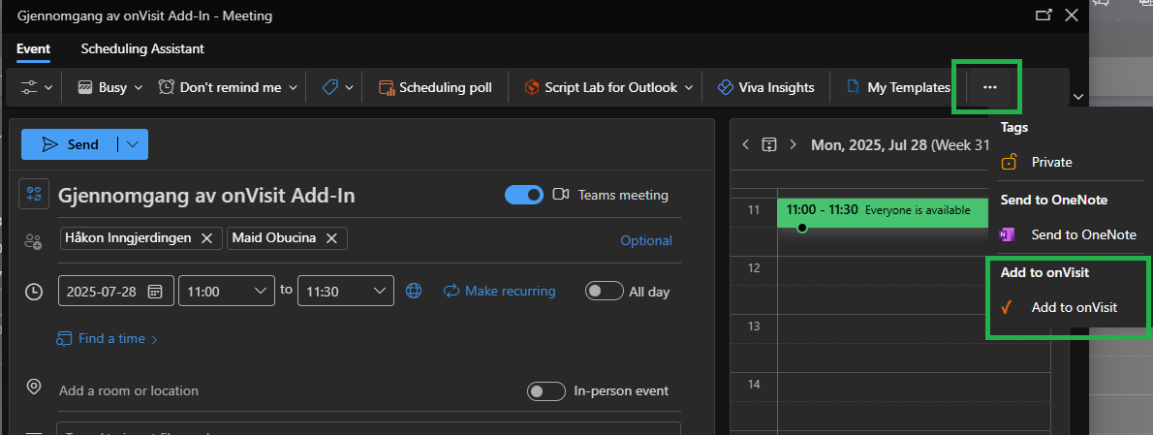
Task: Expand the categorize tag dropdown arrow
Action: 349,88
